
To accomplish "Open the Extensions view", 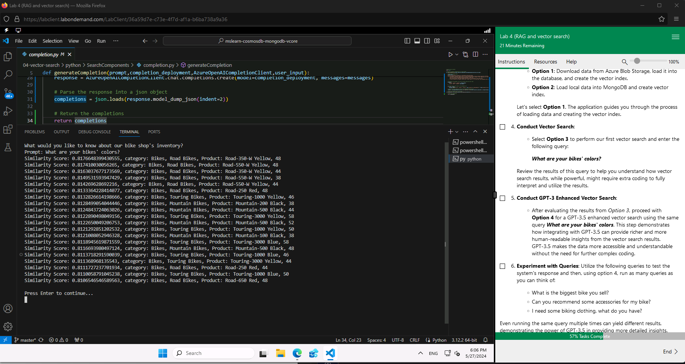I will coord(8,130).
